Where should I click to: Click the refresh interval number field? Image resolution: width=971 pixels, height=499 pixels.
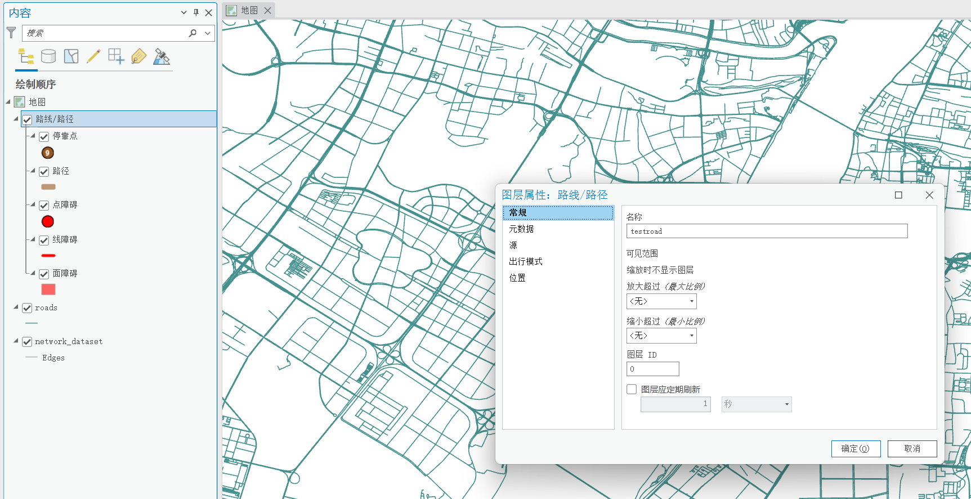pyautogui.click(x=675, y=404)
